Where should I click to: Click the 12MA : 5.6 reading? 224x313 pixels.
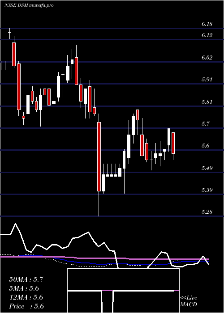tap(26, 297)
